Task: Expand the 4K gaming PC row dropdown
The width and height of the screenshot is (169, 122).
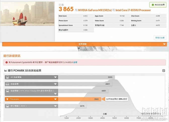Action: pos(55,77)
